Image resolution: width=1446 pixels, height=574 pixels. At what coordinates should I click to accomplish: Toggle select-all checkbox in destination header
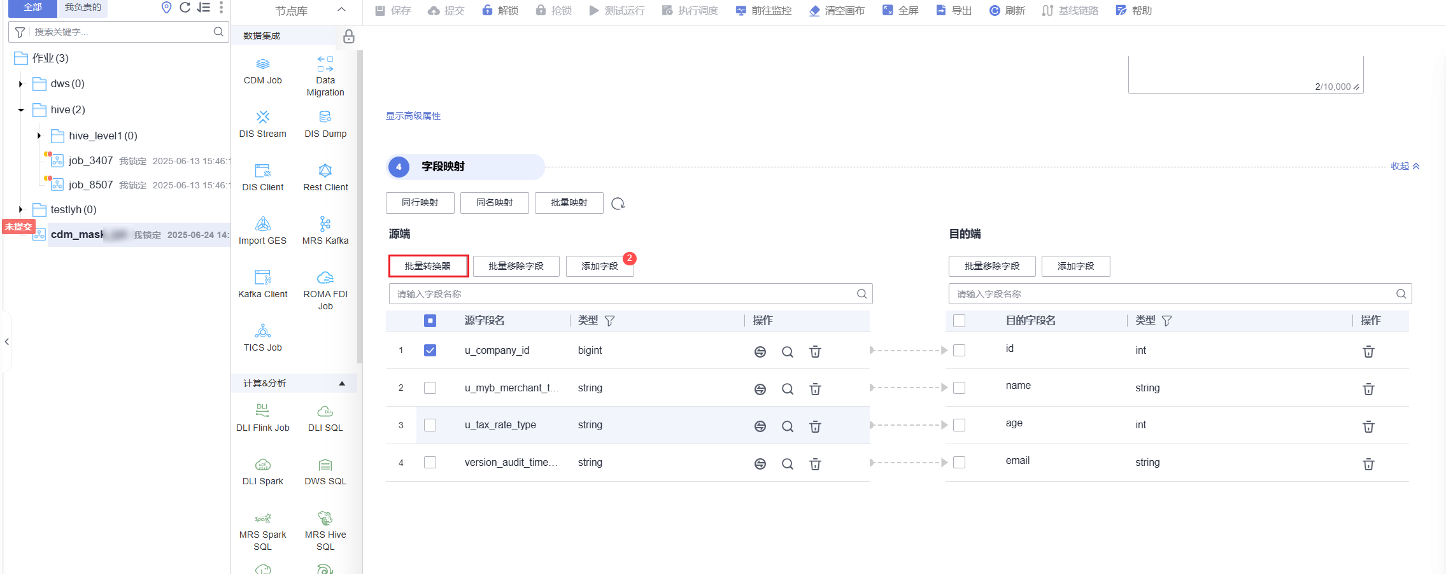point(959,321)
